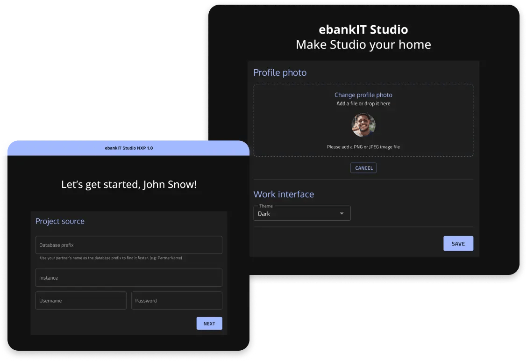527x361 pixels.
Task: Click the Instance input field
Action: pos(128,277)
